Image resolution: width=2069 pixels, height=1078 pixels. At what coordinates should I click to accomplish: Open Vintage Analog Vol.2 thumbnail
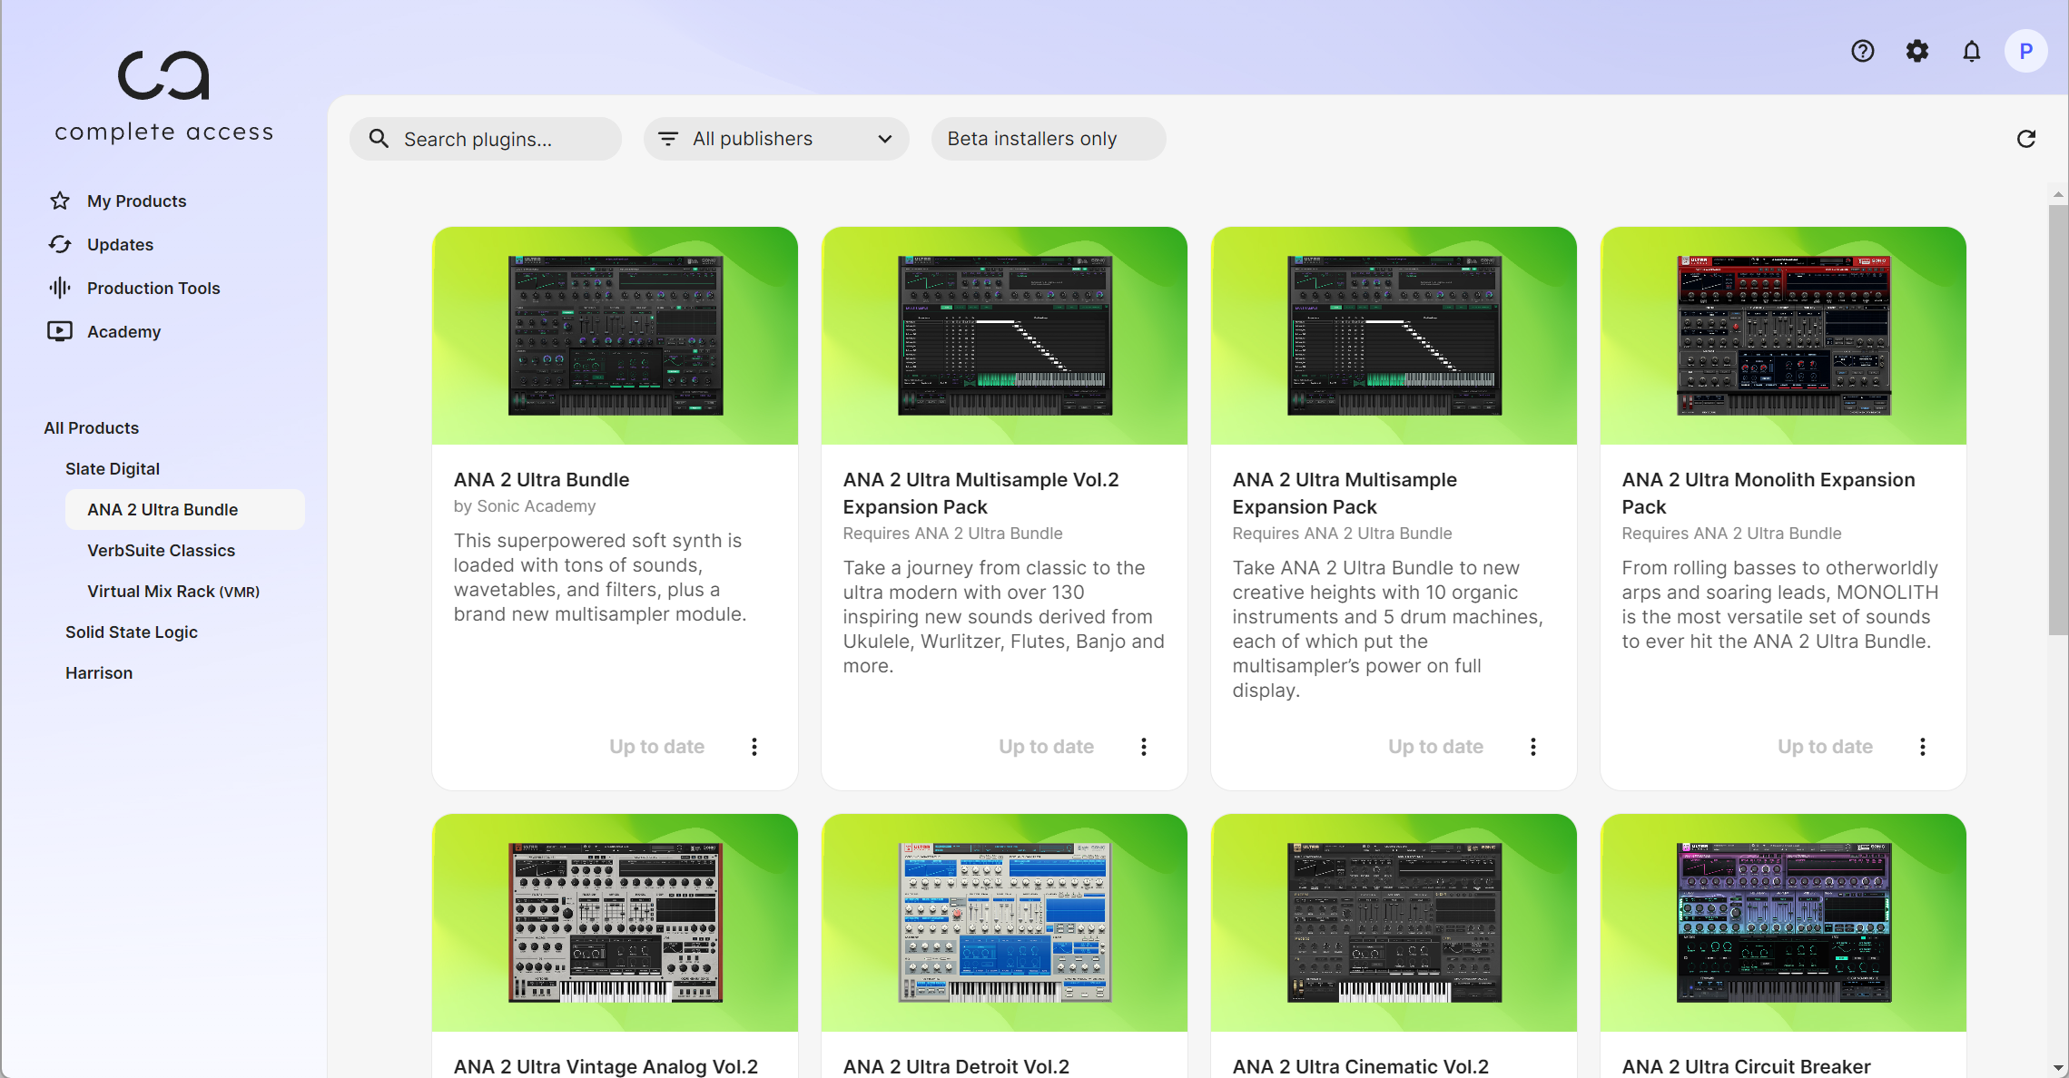[x=615, y=922]
